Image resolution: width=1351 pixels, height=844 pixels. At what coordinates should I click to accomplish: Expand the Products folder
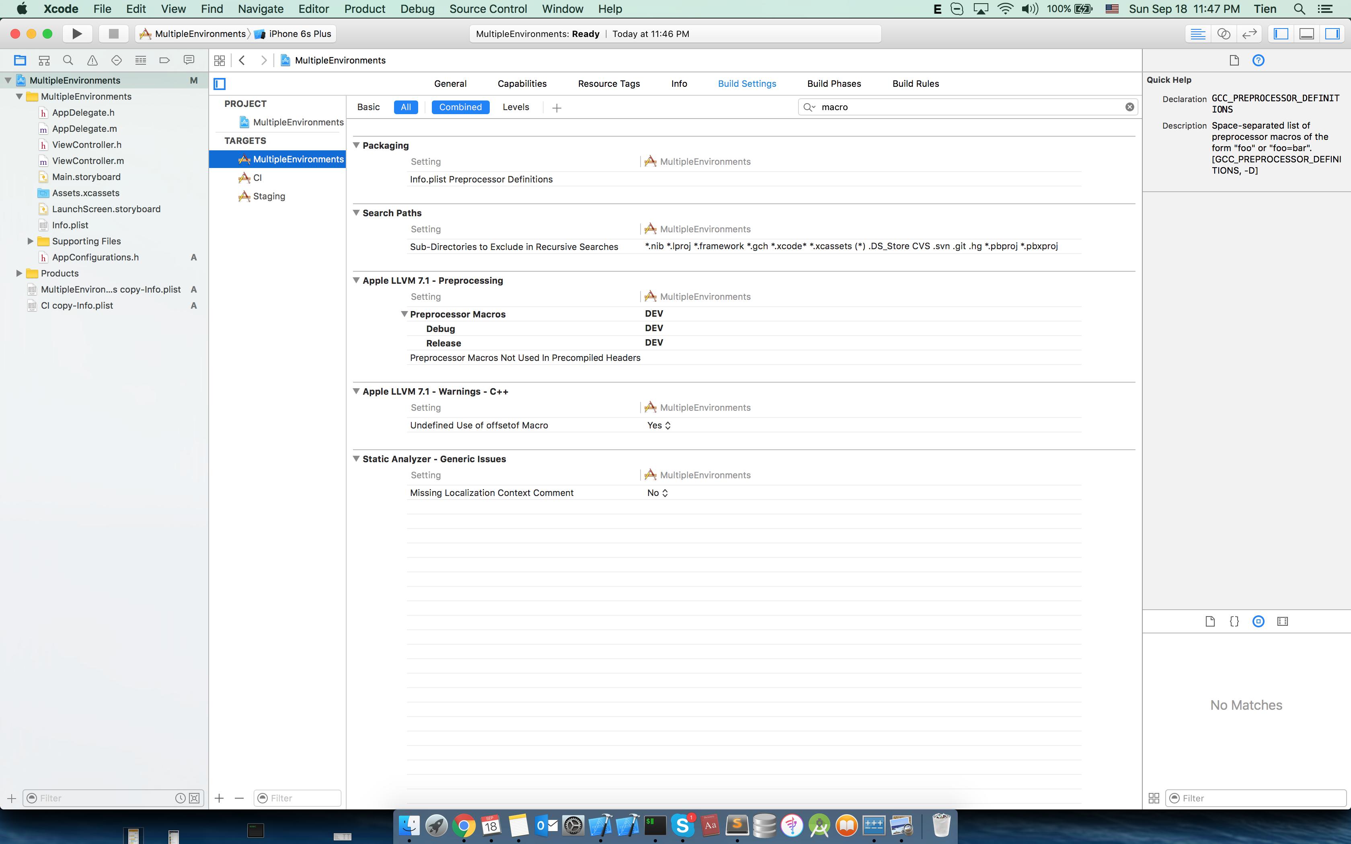pyautogui.click(x=19, y=274)
